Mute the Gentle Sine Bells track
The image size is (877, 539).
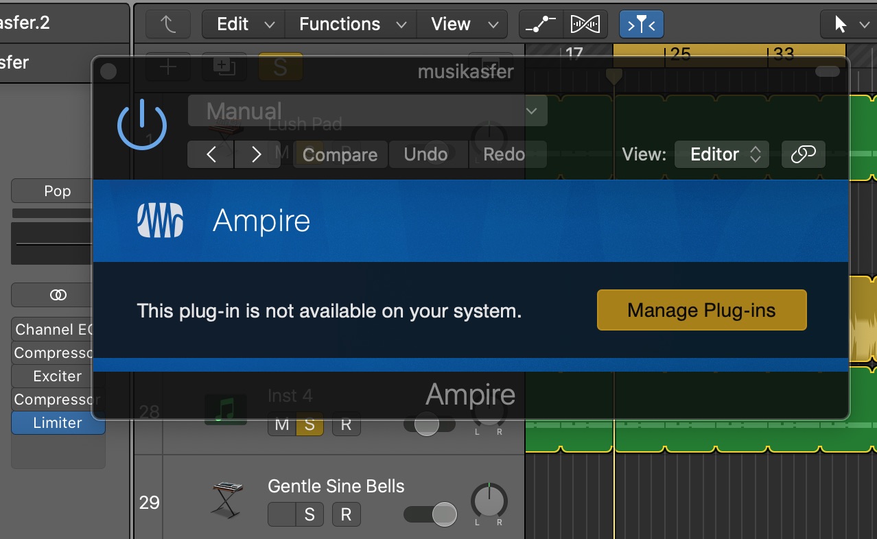click(x=281, y=514)
